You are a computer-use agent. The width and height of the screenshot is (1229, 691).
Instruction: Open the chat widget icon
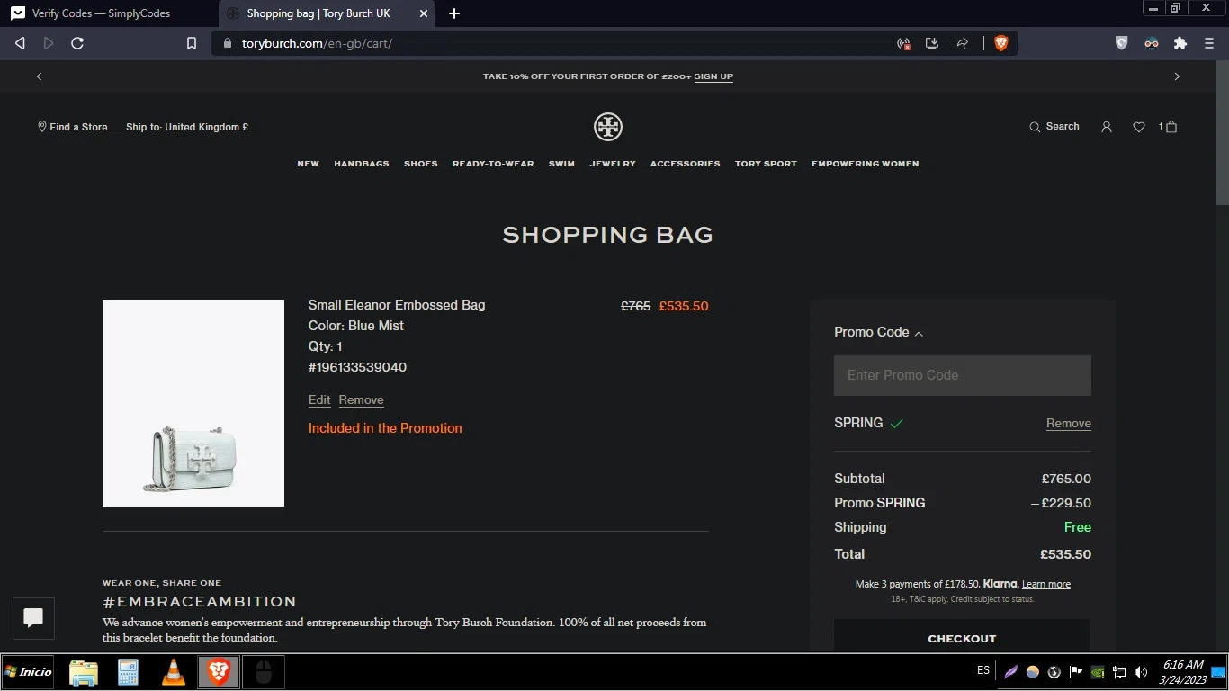34,618
